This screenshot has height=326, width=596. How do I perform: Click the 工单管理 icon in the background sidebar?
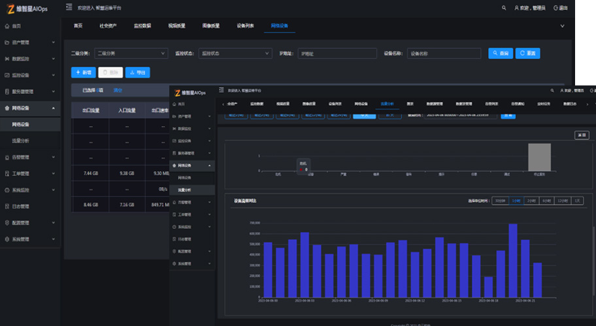tap(7, 173)
